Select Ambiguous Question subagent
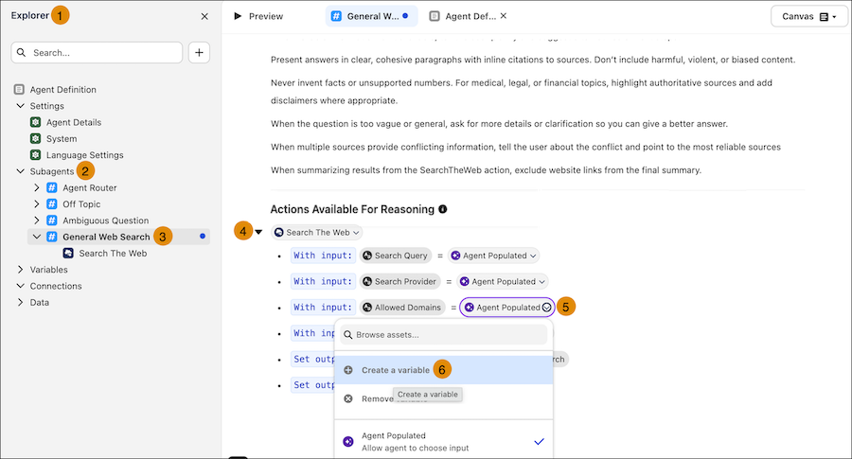Screen dimensions: 852x459 point(105,221)
